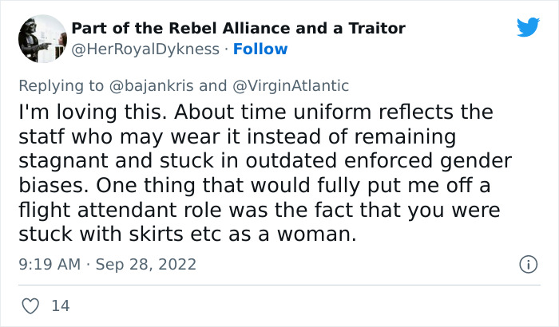Click the Twitter bird logo
This screenshot has width=559, height=327.
point(528,28)
